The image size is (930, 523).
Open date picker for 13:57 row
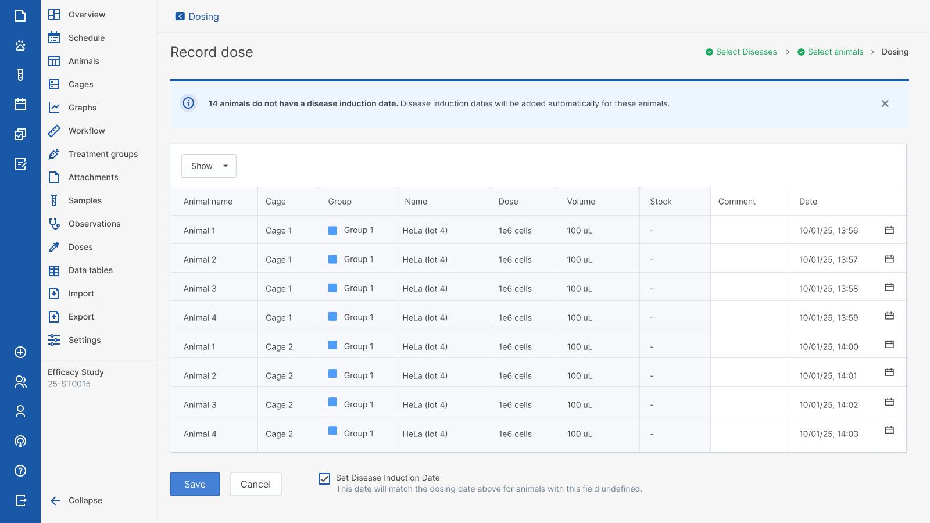[x=889, y=259]
